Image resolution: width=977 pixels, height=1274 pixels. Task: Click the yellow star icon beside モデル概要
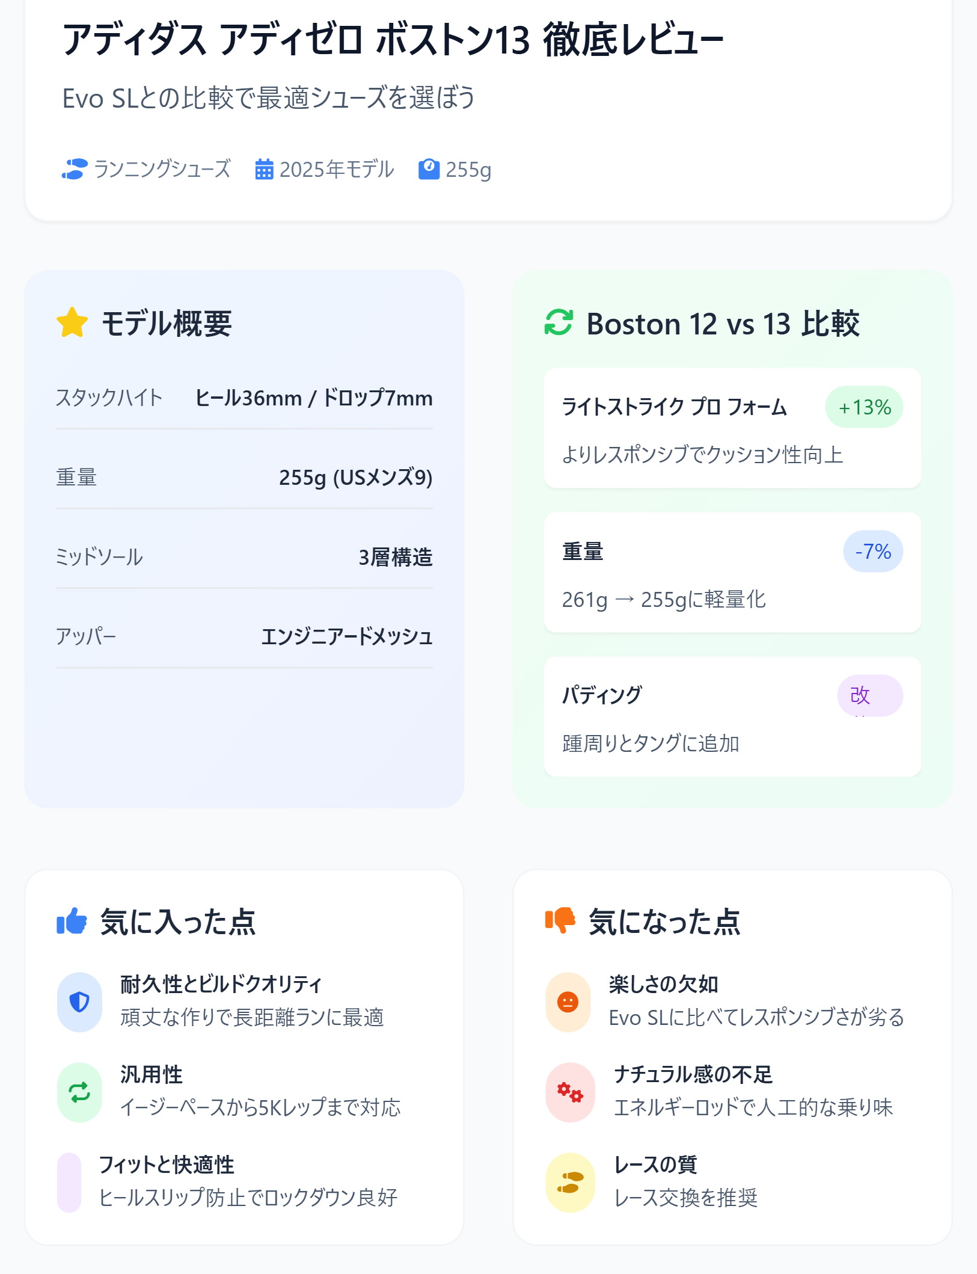[72, 322]
